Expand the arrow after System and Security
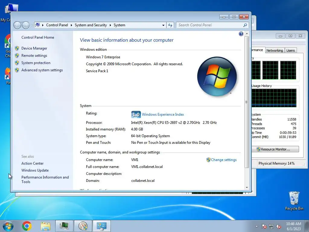309x232 pixels. 110,25
